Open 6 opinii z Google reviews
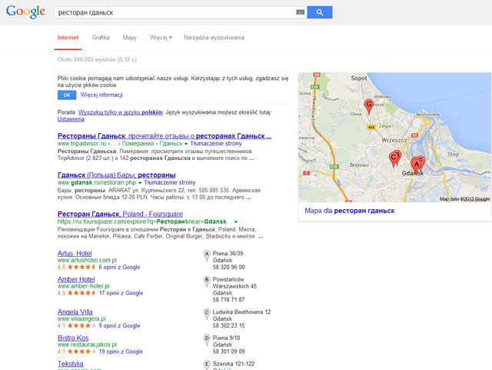Viewport: 492px width, 370px height. 119,267
